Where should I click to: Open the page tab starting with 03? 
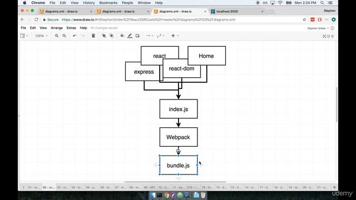(63, 187)
